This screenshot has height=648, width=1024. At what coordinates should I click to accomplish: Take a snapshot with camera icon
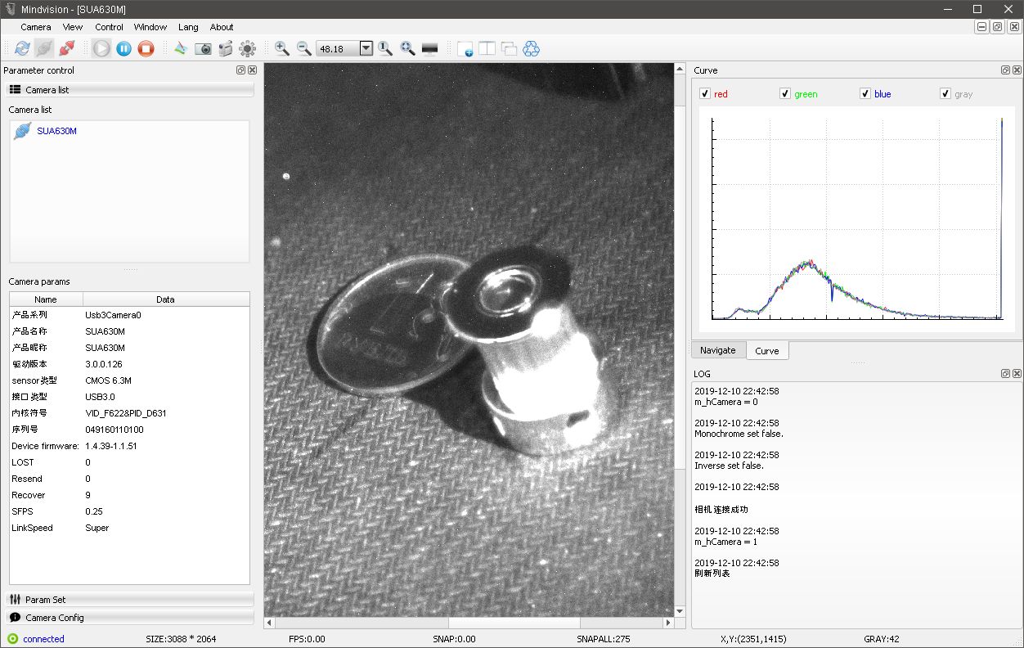click(x=203, y=49)
